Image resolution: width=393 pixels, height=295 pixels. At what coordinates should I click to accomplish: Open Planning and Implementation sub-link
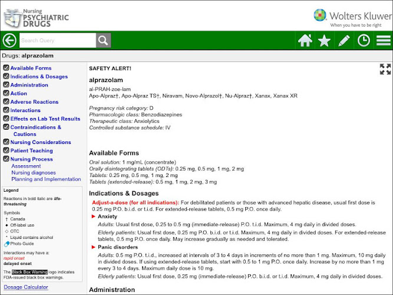tap(46, 179)
